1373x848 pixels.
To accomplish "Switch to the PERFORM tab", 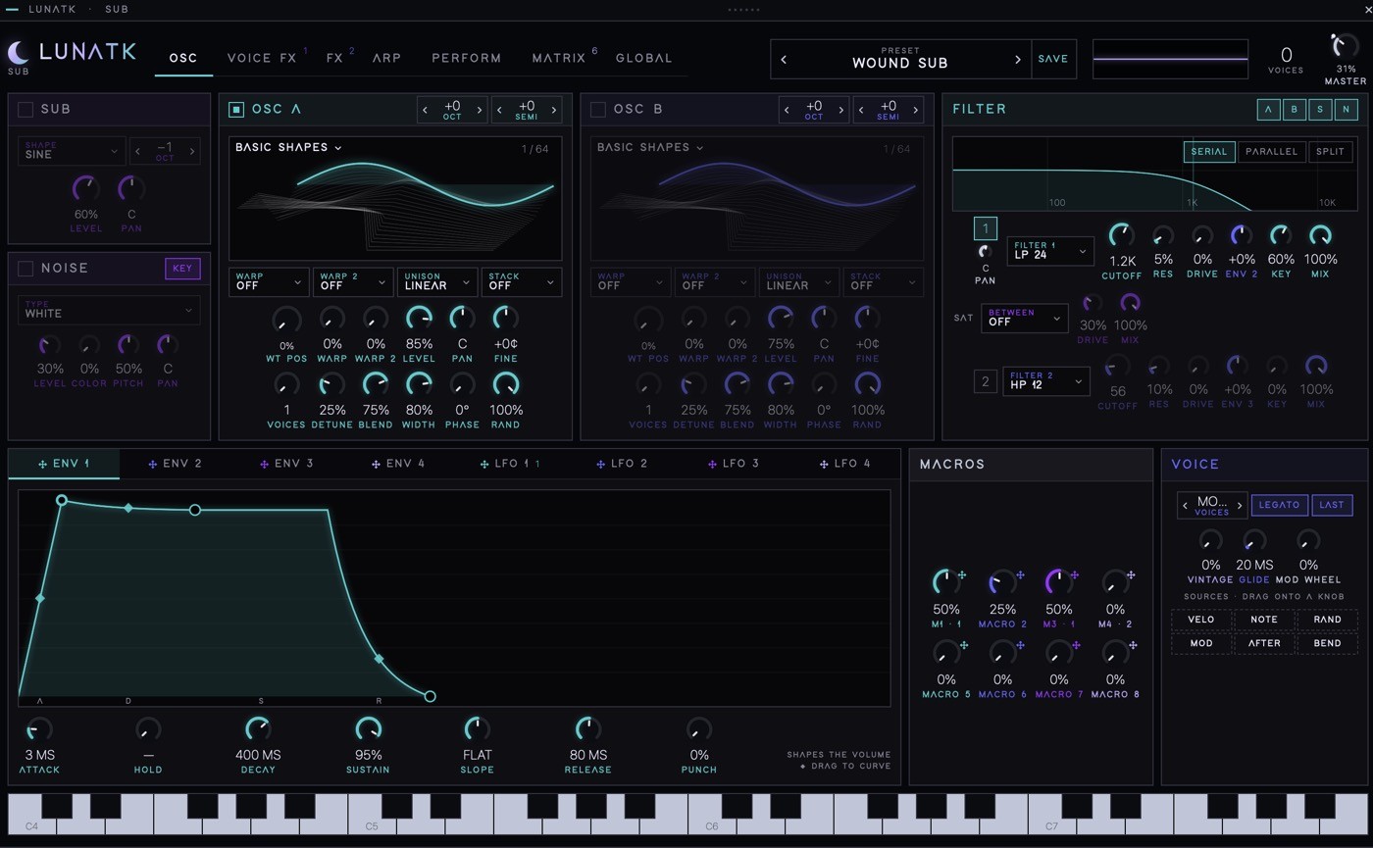I will [467, 59].
